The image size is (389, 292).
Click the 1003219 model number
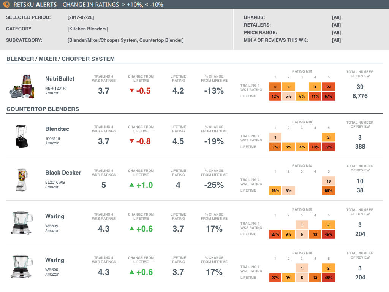(52, 138)
